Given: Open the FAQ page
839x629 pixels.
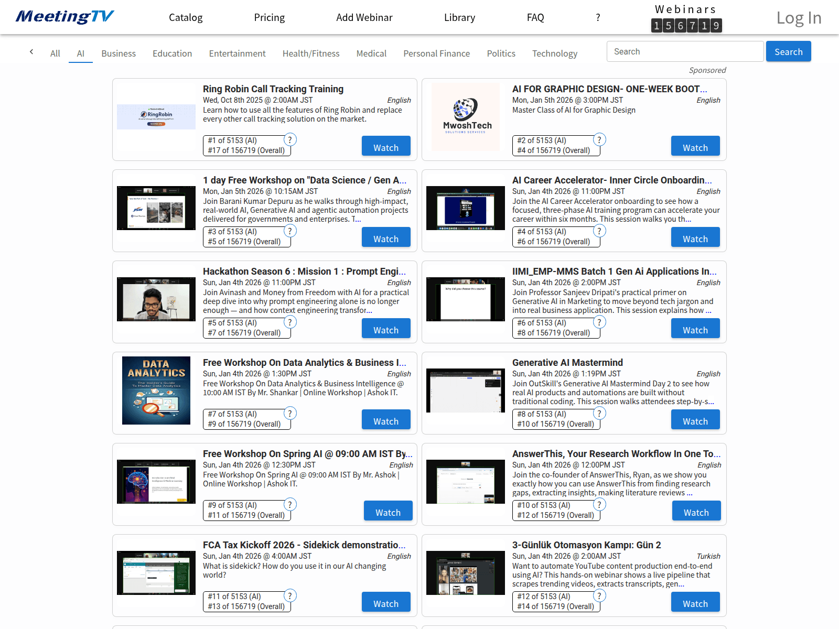Looking at the screenshot, I should pyautogui.click(x=535, y=17).
